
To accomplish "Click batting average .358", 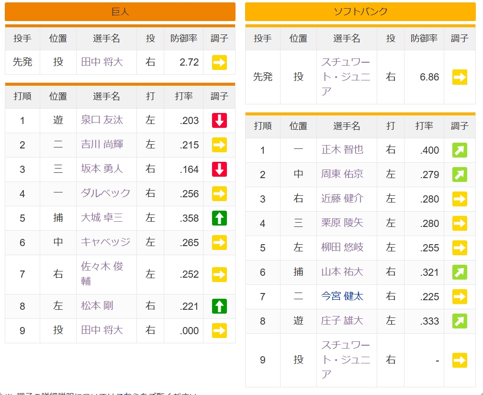I will coord(189,218).
